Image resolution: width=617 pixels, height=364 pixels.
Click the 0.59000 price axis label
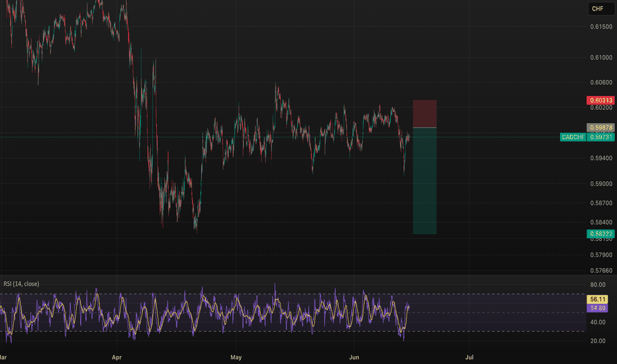point(601,184)
